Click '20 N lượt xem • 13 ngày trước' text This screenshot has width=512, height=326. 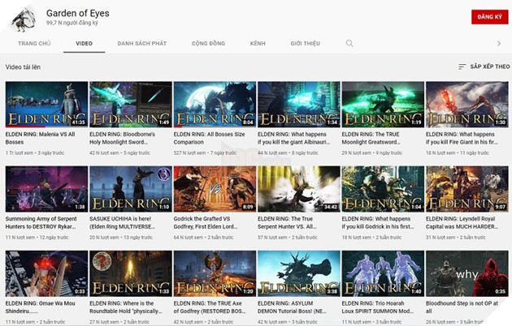click(121, 238)
